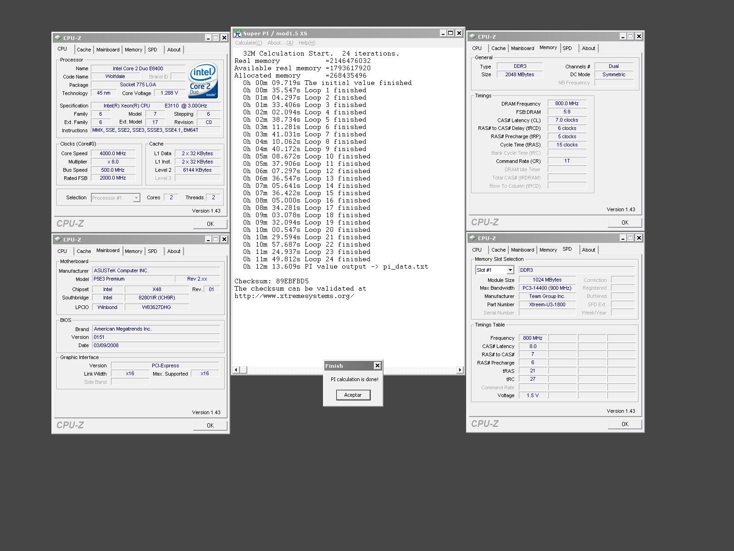
Task: Close the CPU-Z SPD window
Action: [639, 238]
